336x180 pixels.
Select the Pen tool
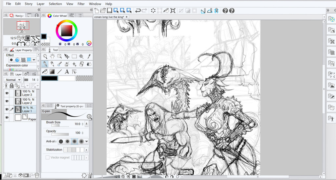pos(45,64)
